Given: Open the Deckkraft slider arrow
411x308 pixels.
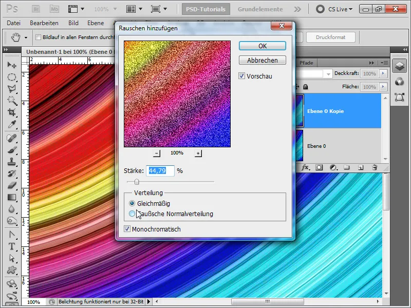Looking at the screenshot, I should [383, 73].
